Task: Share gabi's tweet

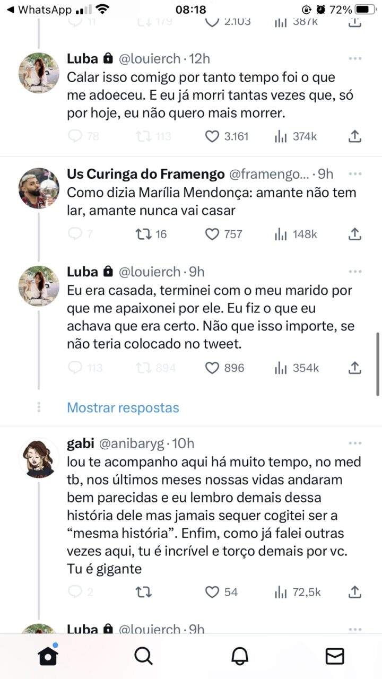Action: point(355,592)
